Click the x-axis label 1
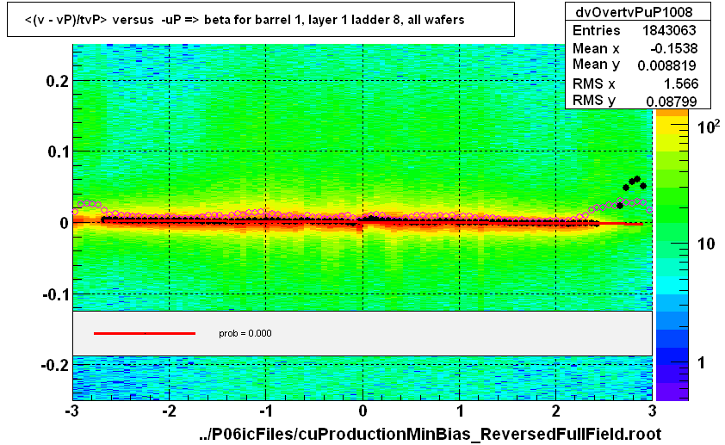 pos(460,411)
